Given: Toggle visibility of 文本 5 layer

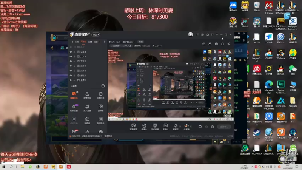Looking at the screenshot, I should 71,56.
